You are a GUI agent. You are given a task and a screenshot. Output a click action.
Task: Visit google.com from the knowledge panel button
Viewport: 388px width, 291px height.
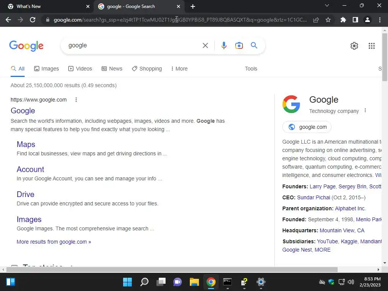point(307,127)
